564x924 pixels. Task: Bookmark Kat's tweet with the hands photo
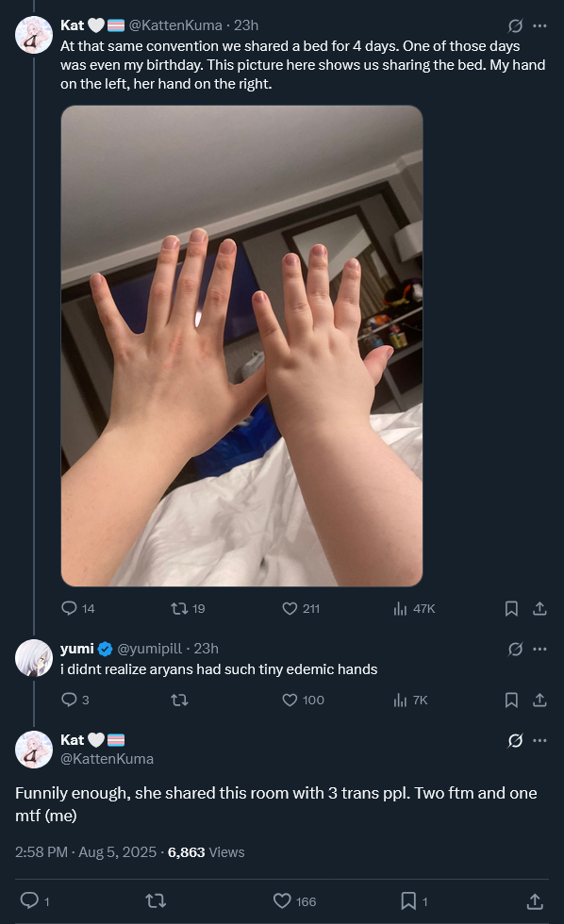(511, 608)
